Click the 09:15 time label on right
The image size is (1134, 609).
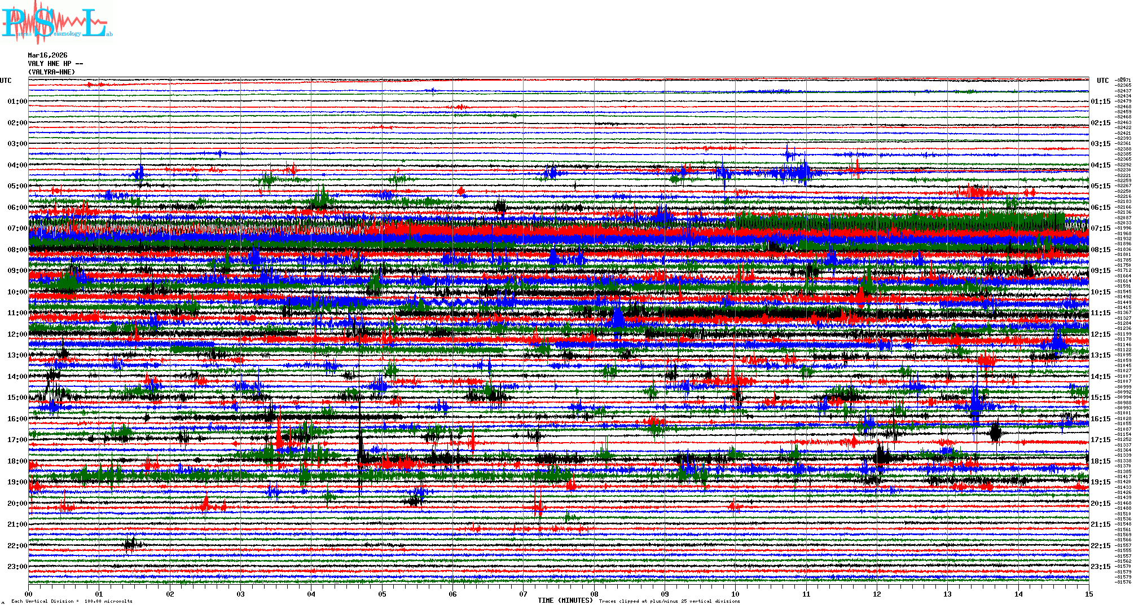point(1100,271)
